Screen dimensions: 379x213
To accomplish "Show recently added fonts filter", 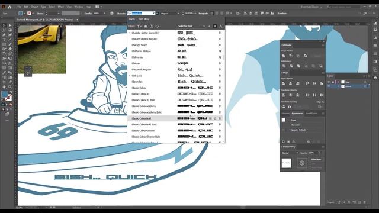I will coord(152,26).
